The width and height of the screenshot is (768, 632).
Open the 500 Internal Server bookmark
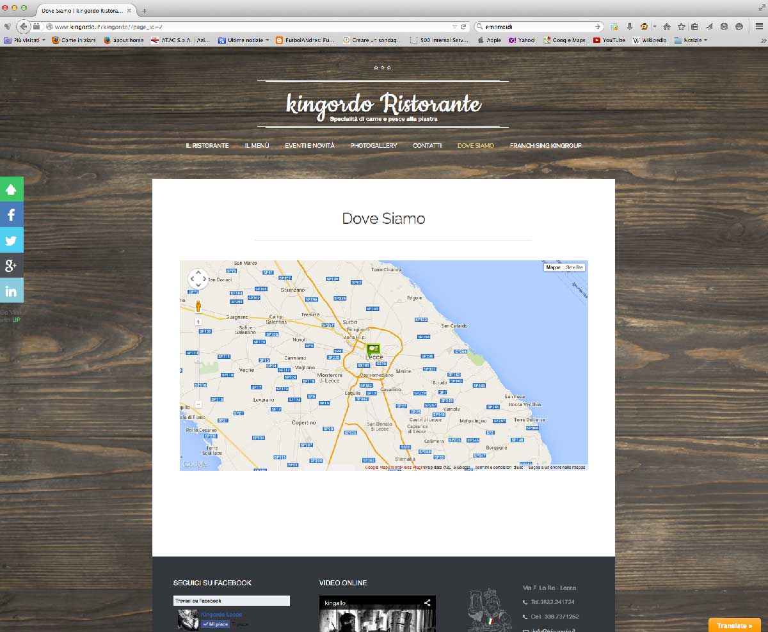[x=440, y=40]
